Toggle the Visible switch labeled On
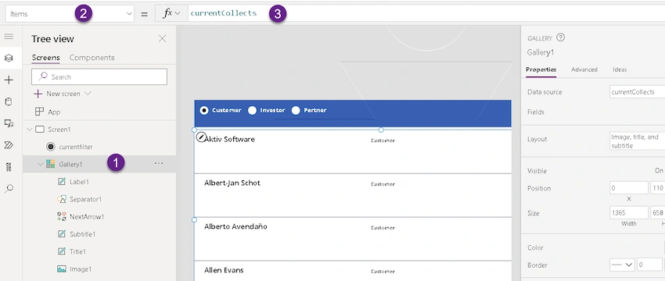Viewport: 665px width, 281px height. pos(659,170)
